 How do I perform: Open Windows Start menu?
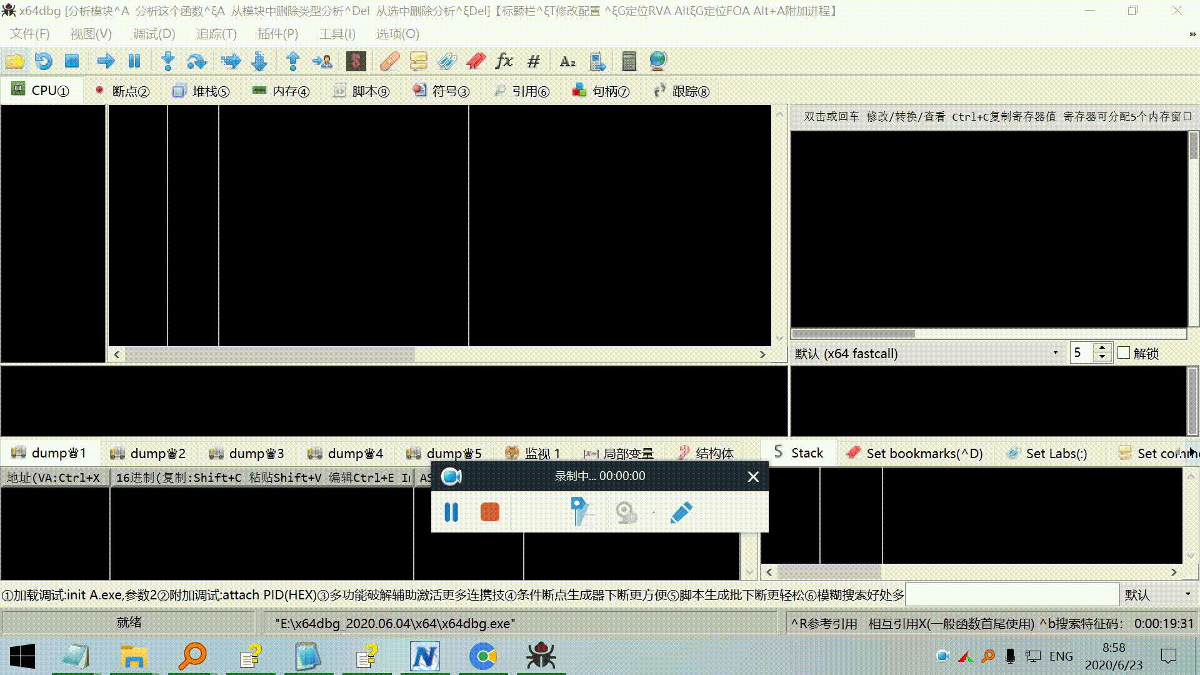(x=23, y=656)
